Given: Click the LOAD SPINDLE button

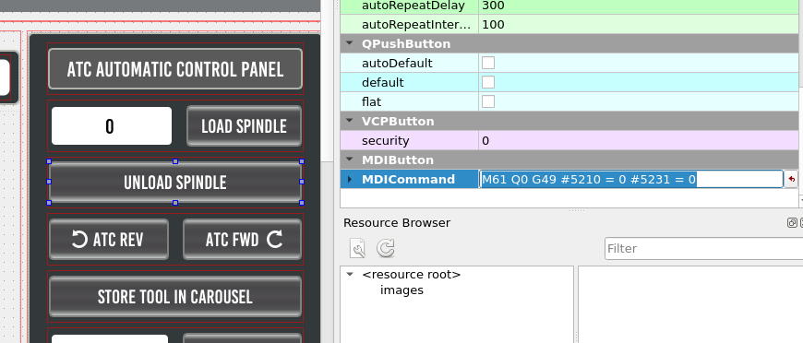Looking at the screenshot, I should pyautogui.click(x=244, y=126).
